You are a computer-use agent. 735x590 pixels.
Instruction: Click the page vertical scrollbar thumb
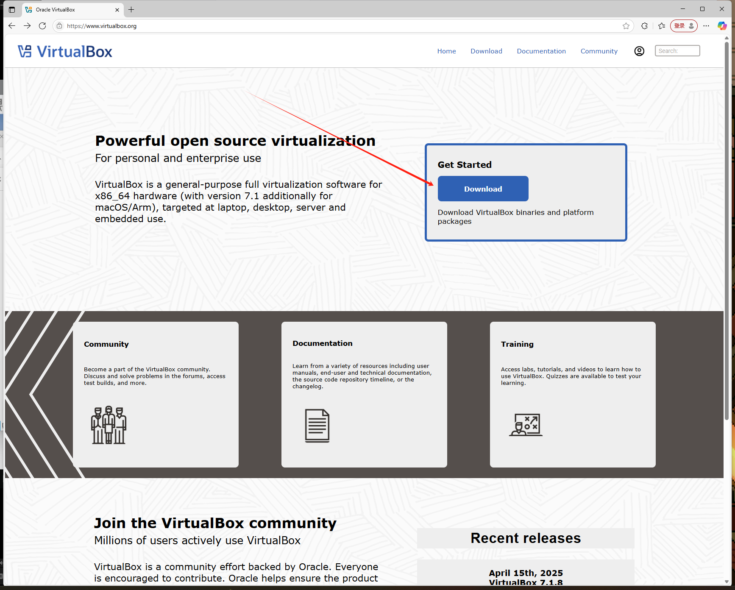coord(727,231)
